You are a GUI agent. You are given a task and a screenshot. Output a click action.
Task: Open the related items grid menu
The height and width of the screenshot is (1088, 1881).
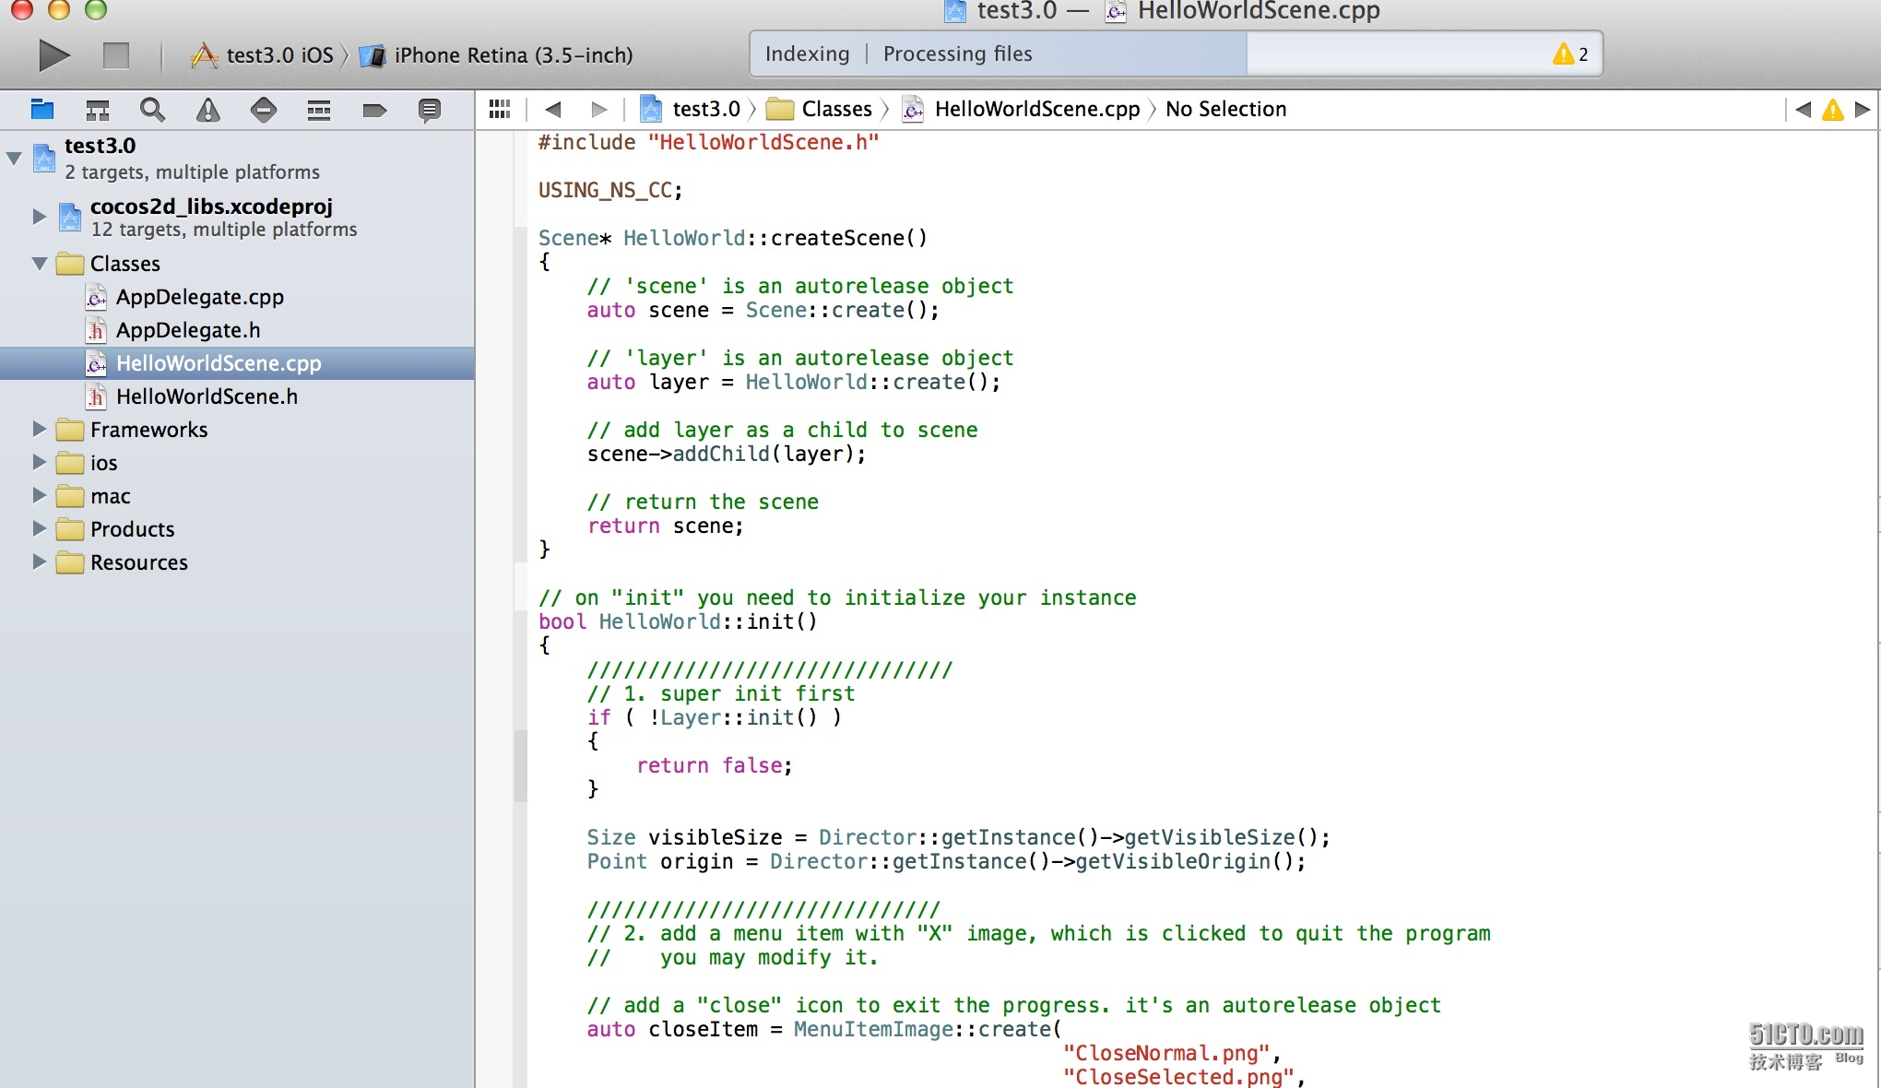[x=500, y=109]
